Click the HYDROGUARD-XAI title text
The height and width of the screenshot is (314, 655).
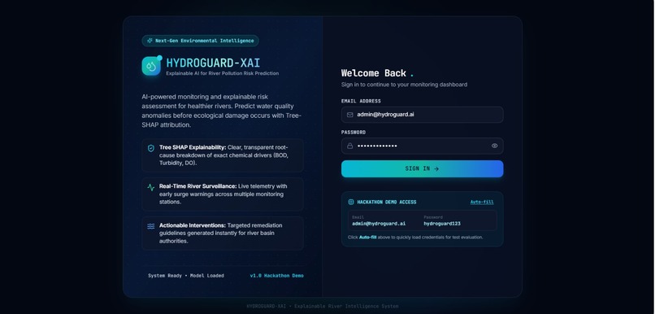click(213, 63)
